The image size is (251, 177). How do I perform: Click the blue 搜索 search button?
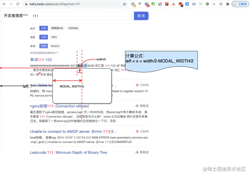tap(141, 16)
